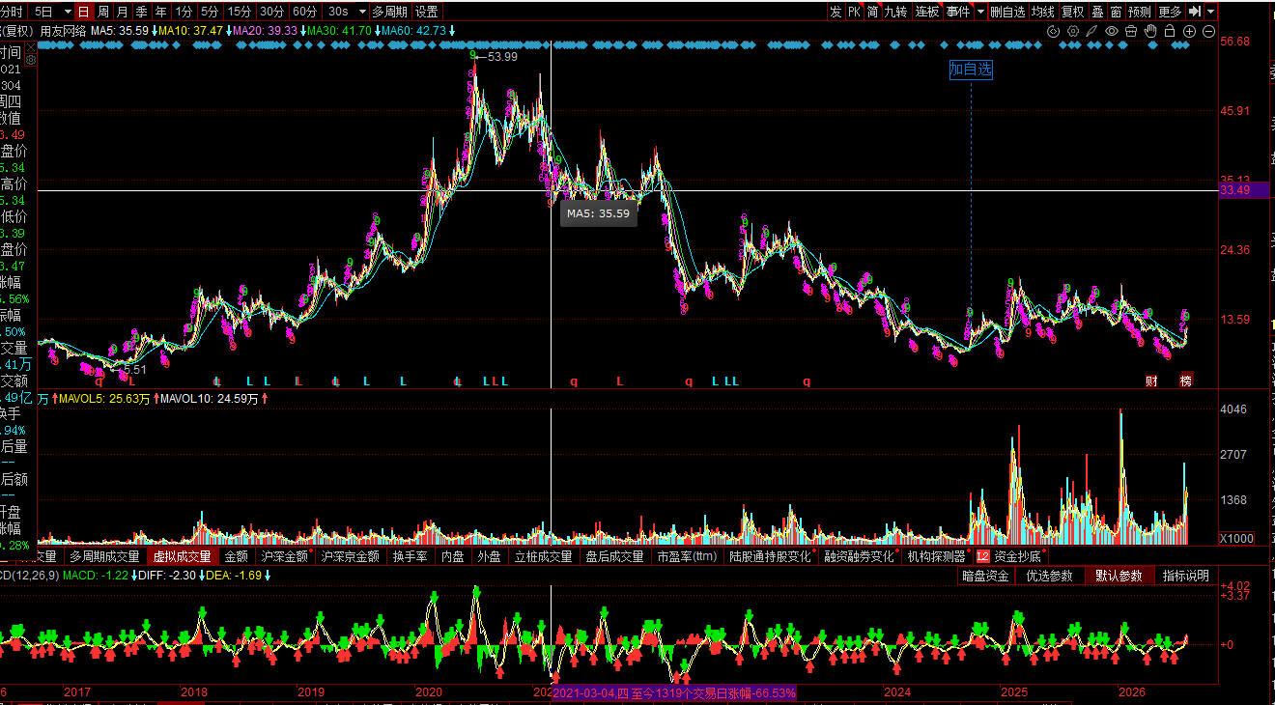Screen dimensions: 1275x705
Task: Open the 陆股通持股变化 indicator tab
Action: (771, 556)
